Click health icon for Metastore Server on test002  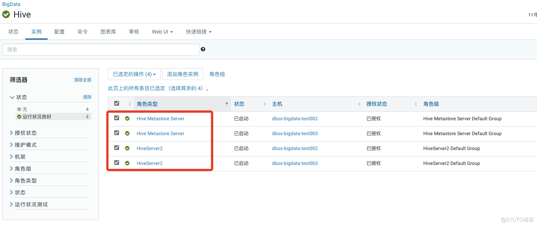pos(127,118)
